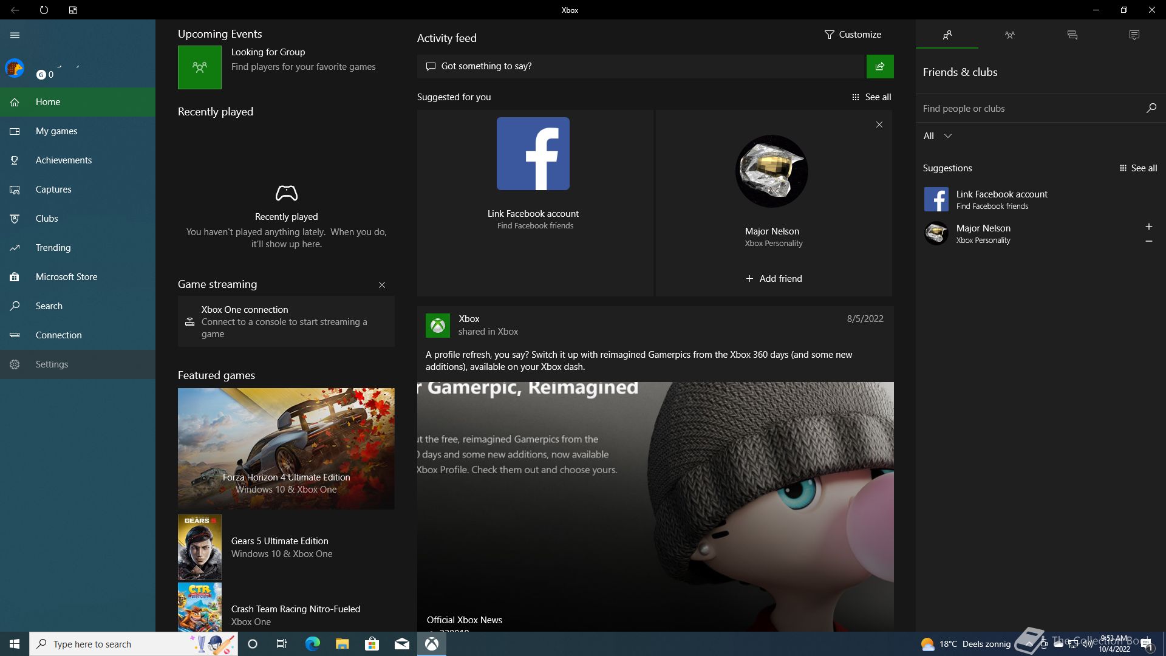
Task: Switch to the Activity alerts tab icon
Action: coord(1134,35)
